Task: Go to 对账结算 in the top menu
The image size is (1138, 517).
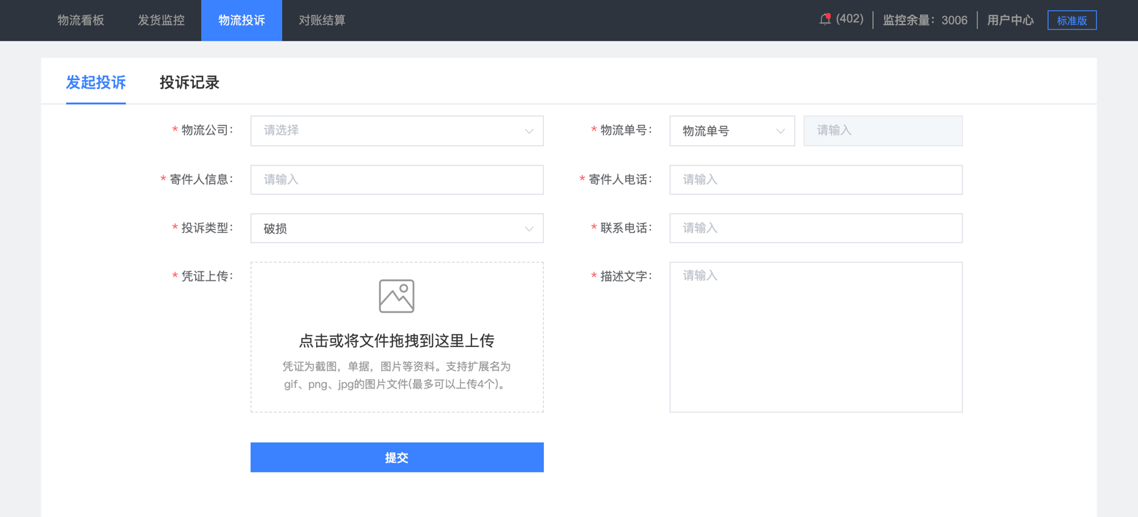Action: 322,21
